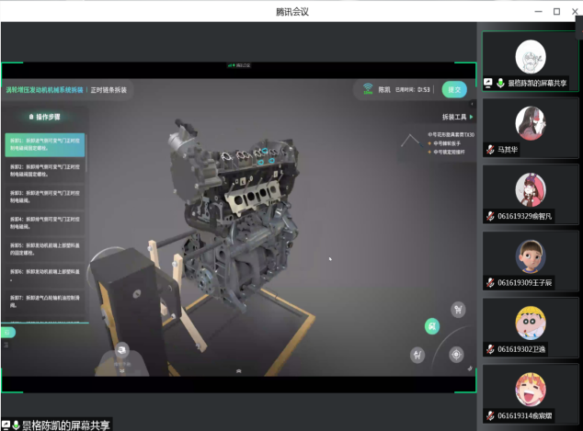
Task: Click the target crosshair view icon
Action: point(456,354)
